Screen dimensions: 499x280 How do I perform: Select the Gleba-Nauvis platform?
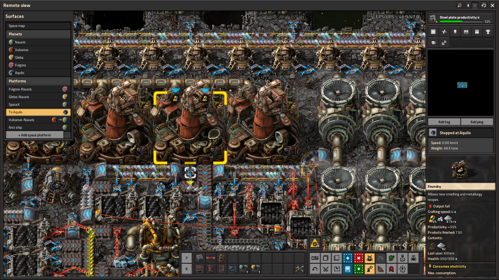[x=38, y=97]
